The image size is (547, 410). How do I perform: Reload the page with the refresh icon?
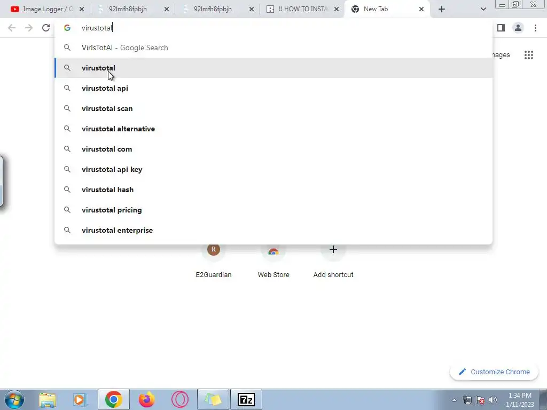coord(46,28)
